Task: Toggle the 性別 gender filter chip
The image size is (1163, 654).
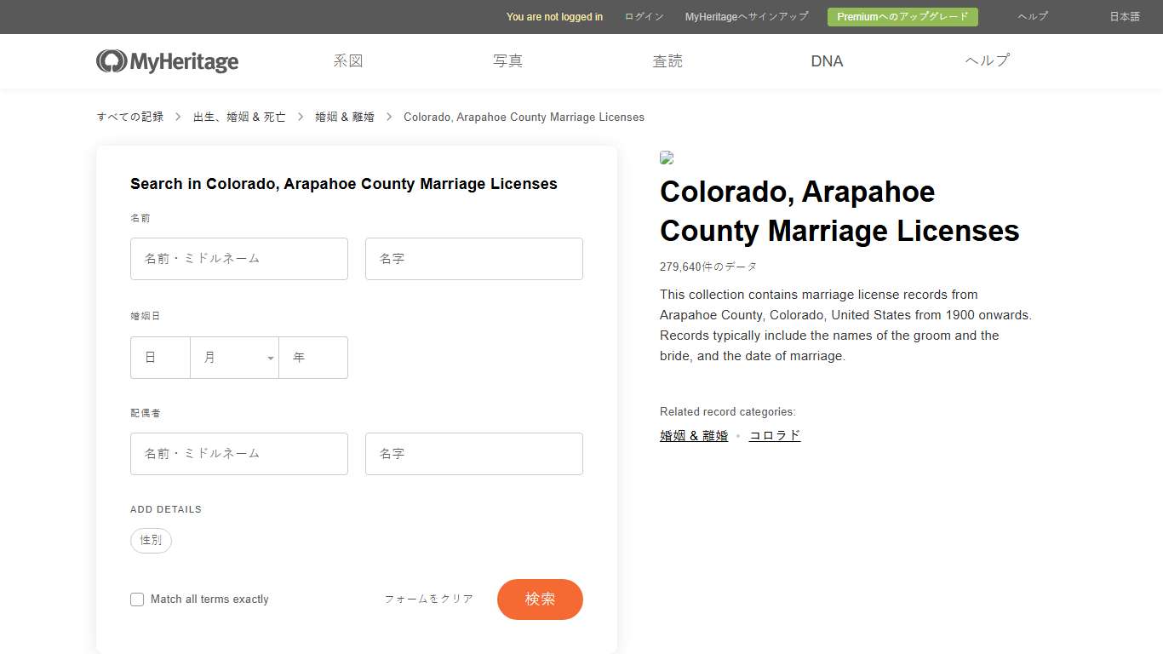Action: pos(151,540)
